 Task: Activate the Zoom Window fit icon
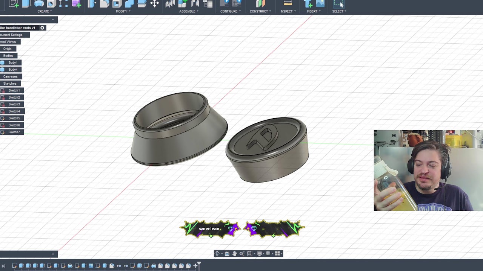pos(249,254)
